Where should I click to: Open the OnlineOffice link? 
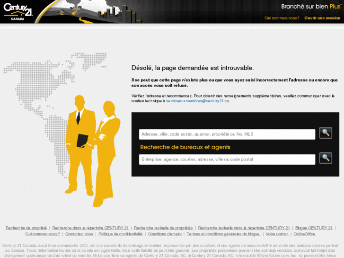click(305, 234)
